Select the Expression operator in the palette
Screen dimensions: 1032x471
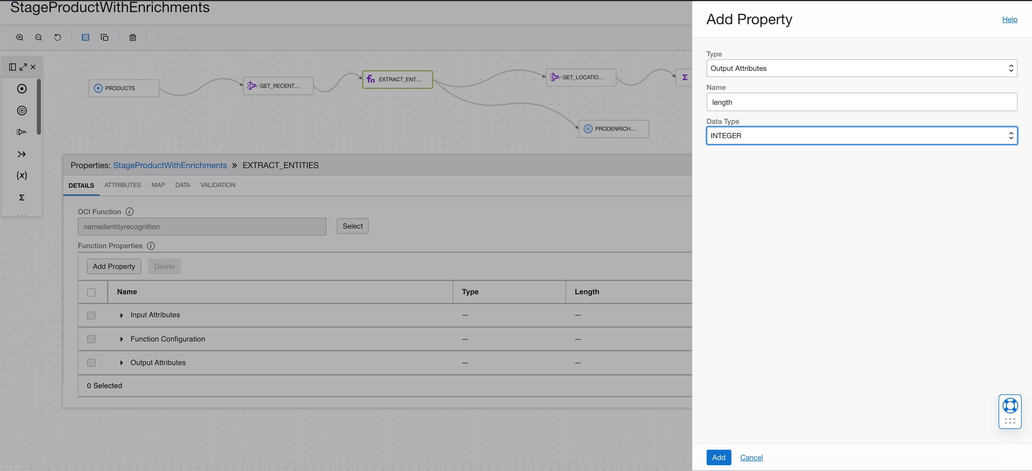tap(22, 175)
